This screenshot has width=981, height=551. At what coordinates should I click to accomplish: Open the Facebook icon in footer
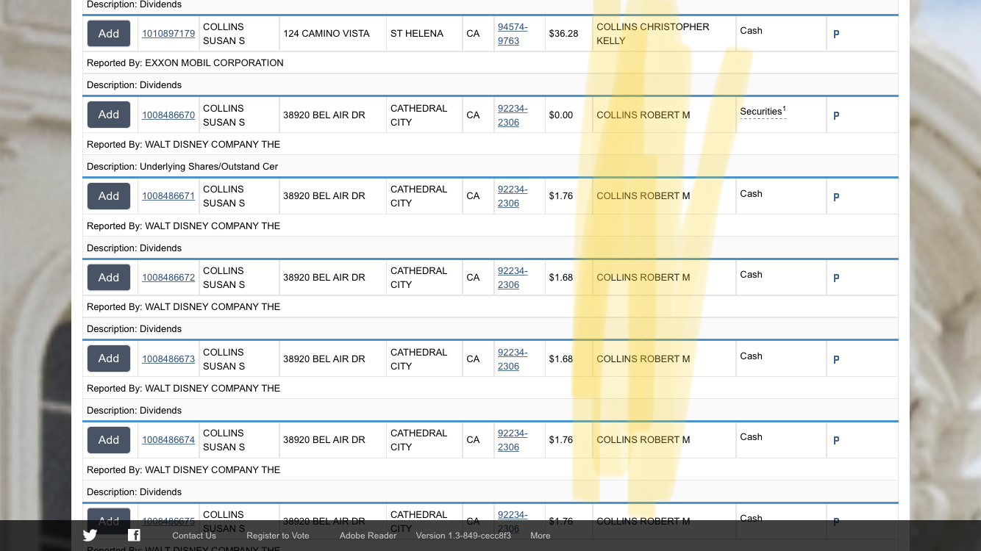(134, 536)
